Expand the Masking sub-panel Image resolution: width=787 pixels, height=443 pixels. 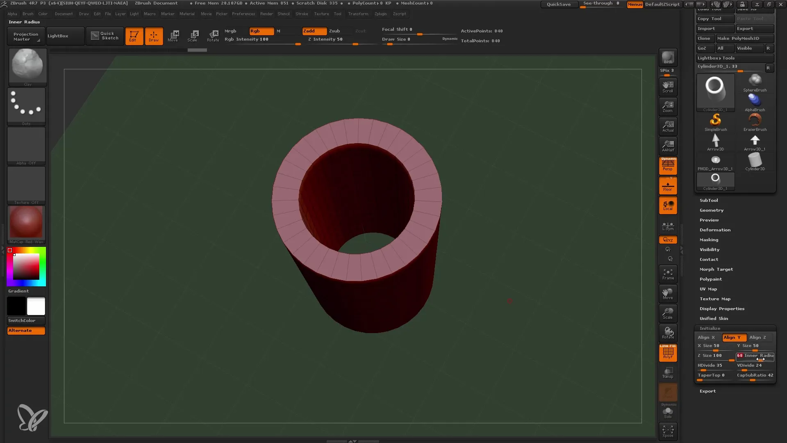click(x=709, y=240)
